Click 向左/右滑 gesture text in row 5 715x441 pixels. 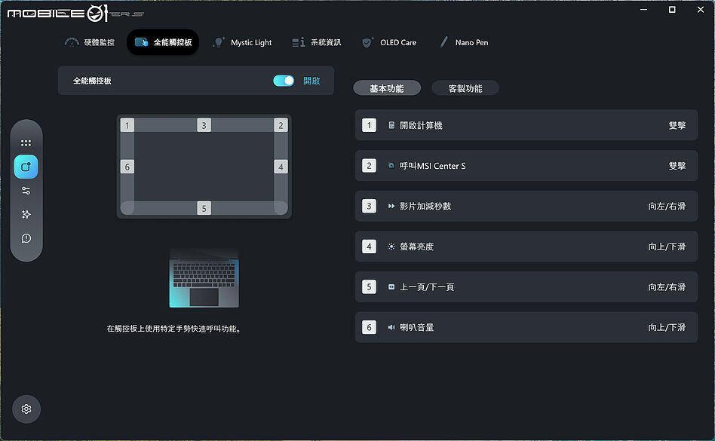point(667,287)
